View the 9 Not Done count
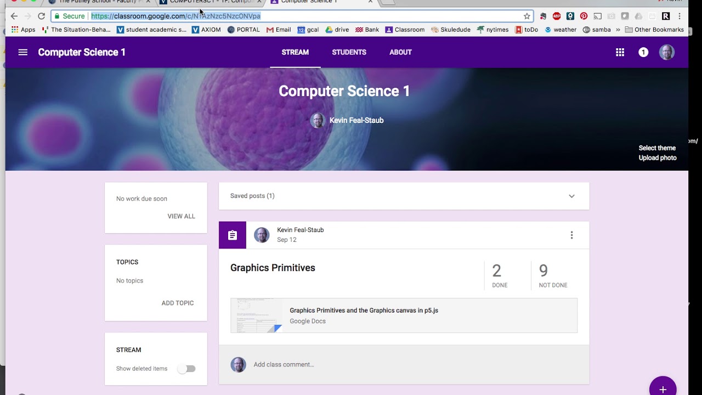The width and height of the screenshot is (702, 395). coord(553,275)
